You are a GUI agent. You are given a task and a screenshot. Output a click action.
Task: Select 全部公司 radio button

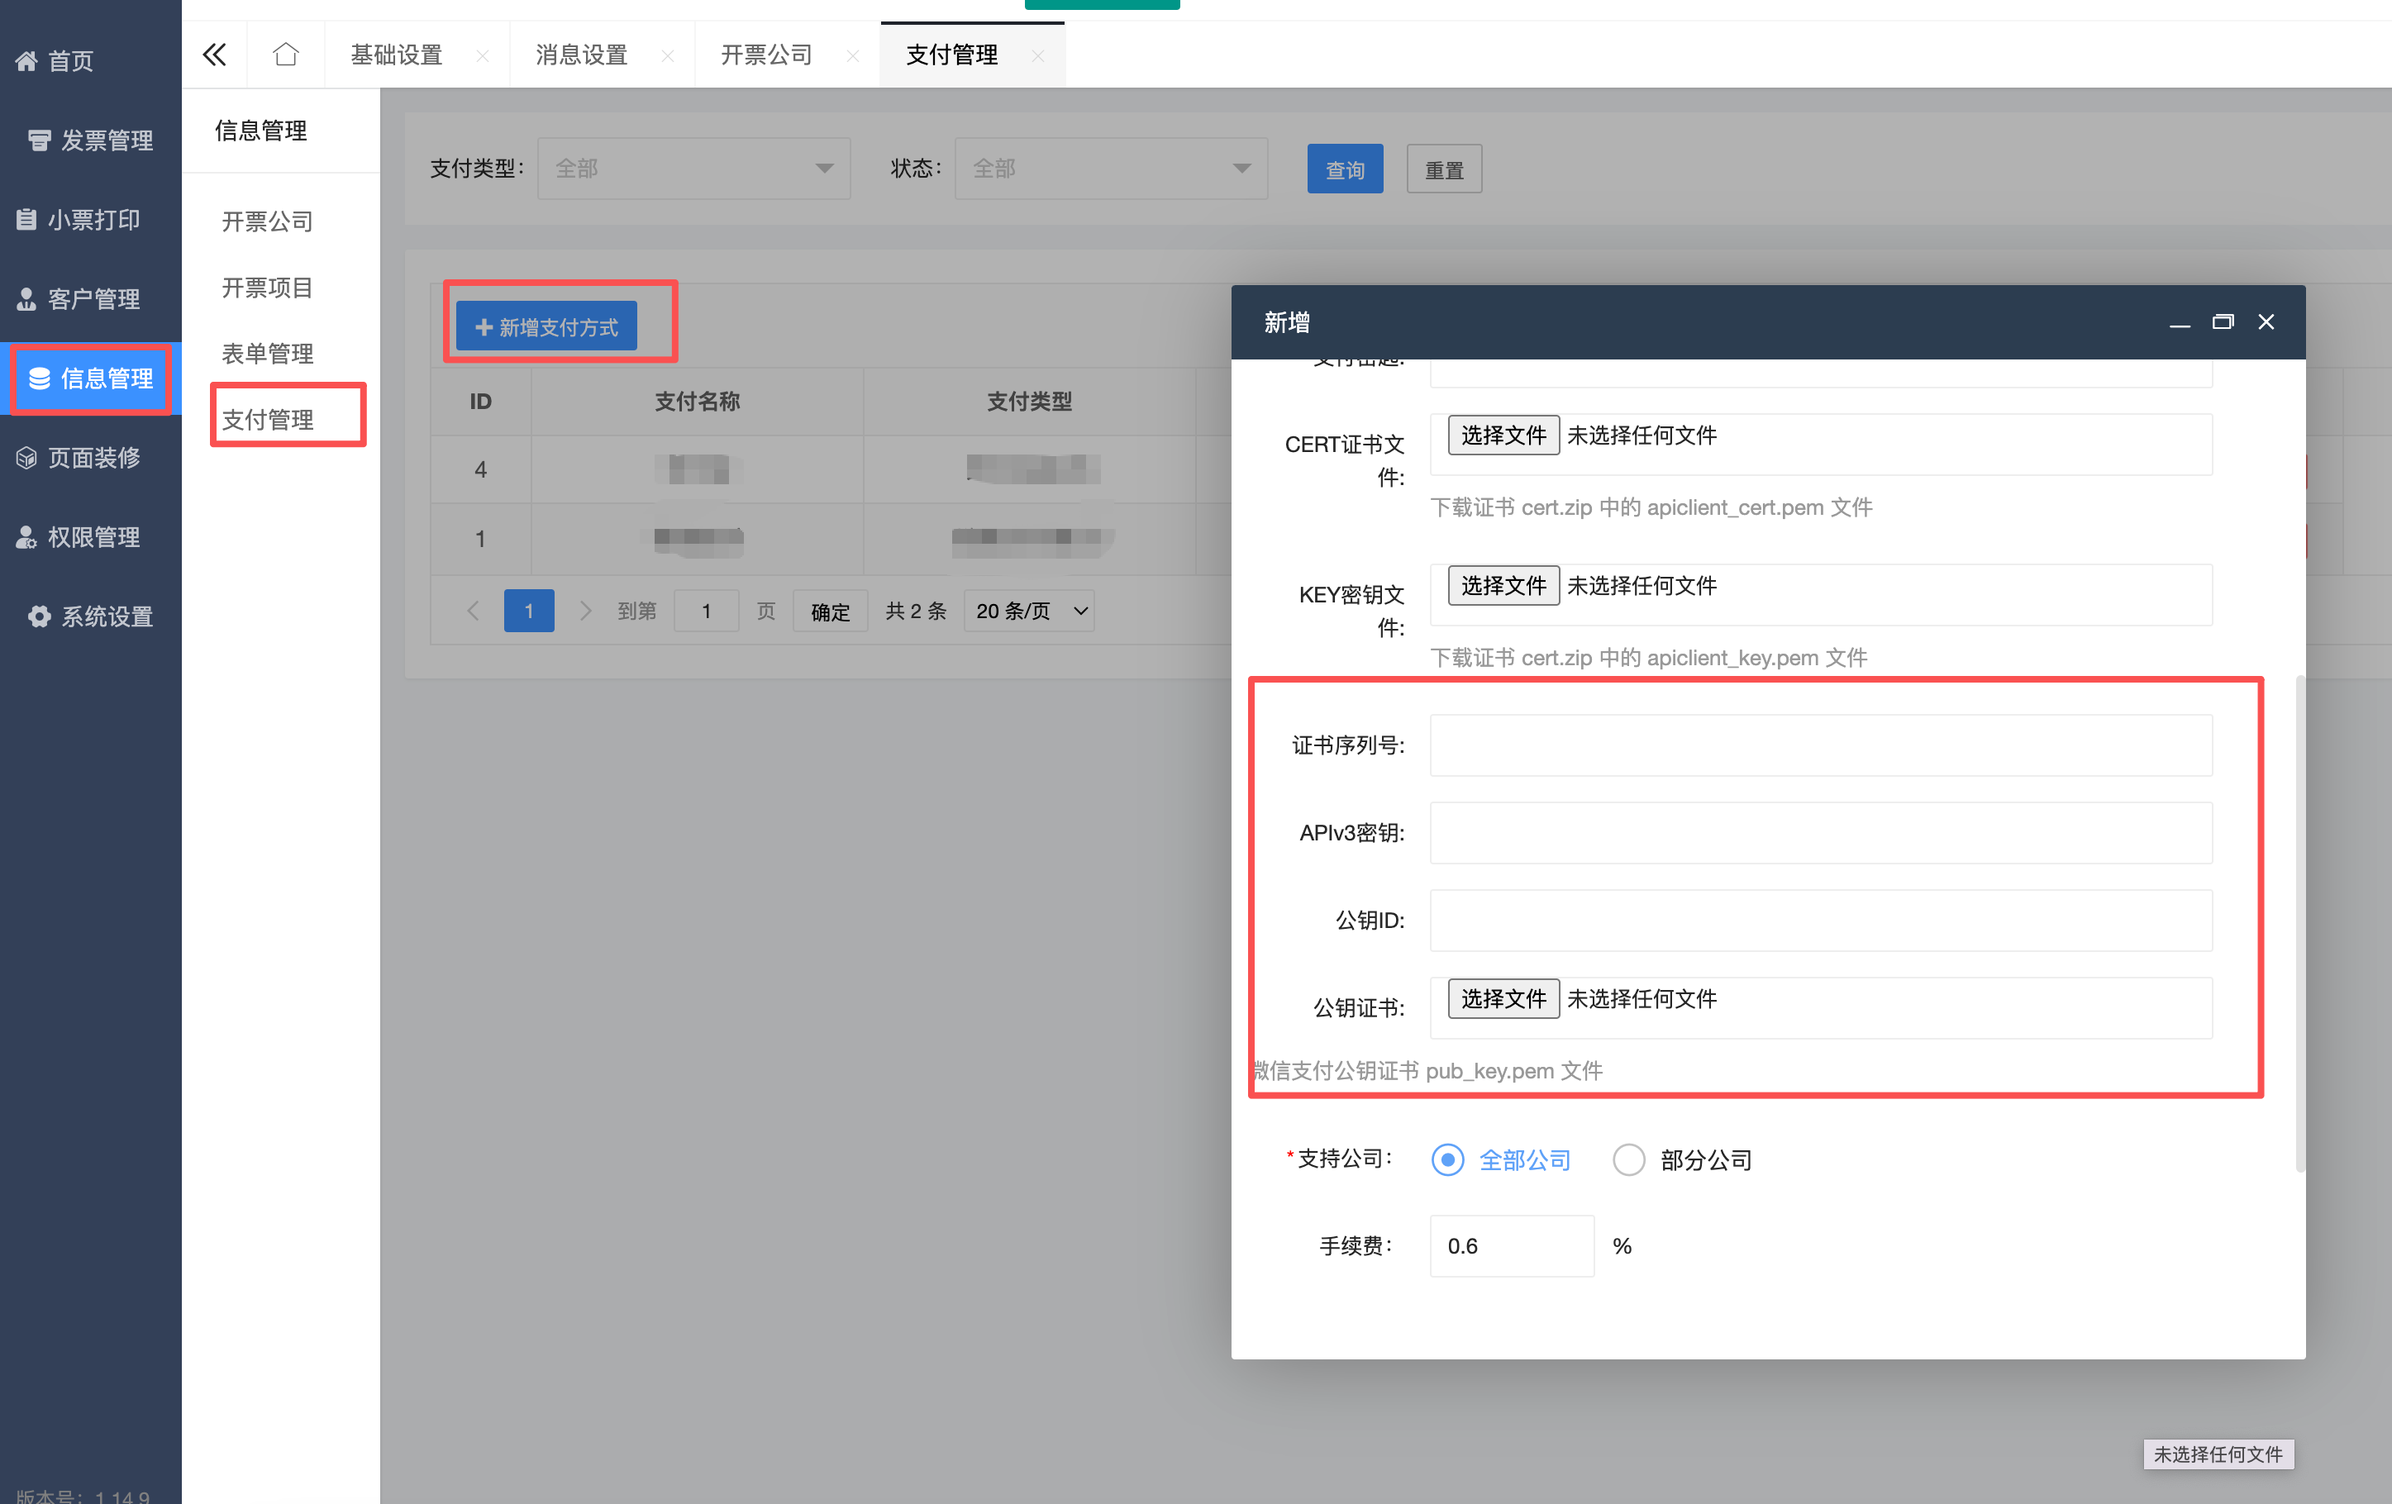pos(1447,1159)
